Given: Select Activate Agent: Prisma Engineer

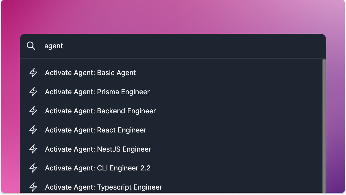Looking at the screenshot, I should tap(171, 92).
